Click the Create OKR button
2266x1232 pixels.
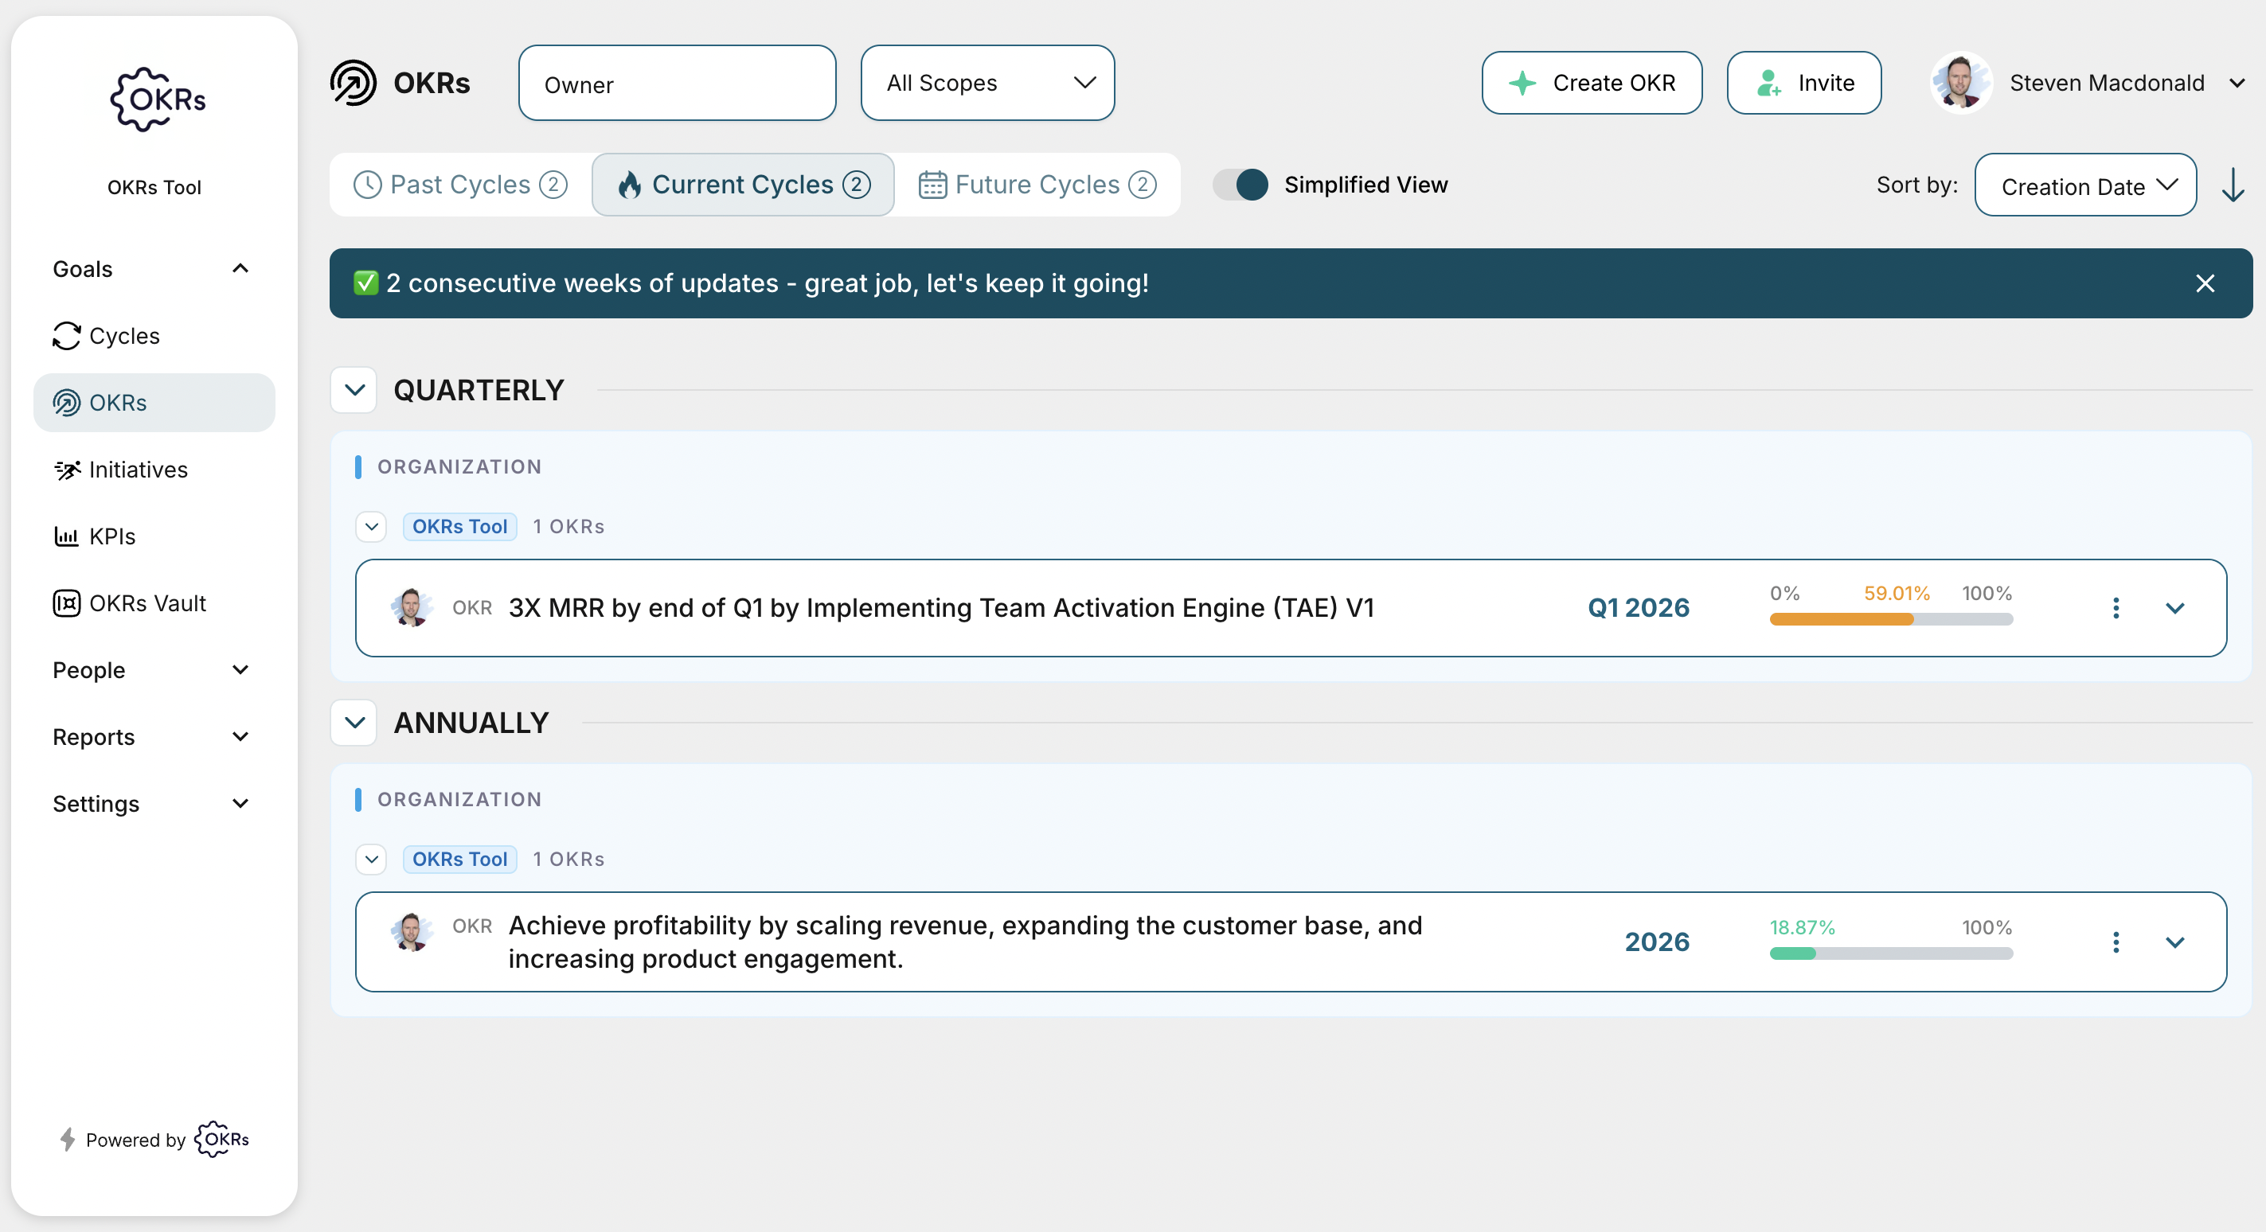(x=1592, y=83)
